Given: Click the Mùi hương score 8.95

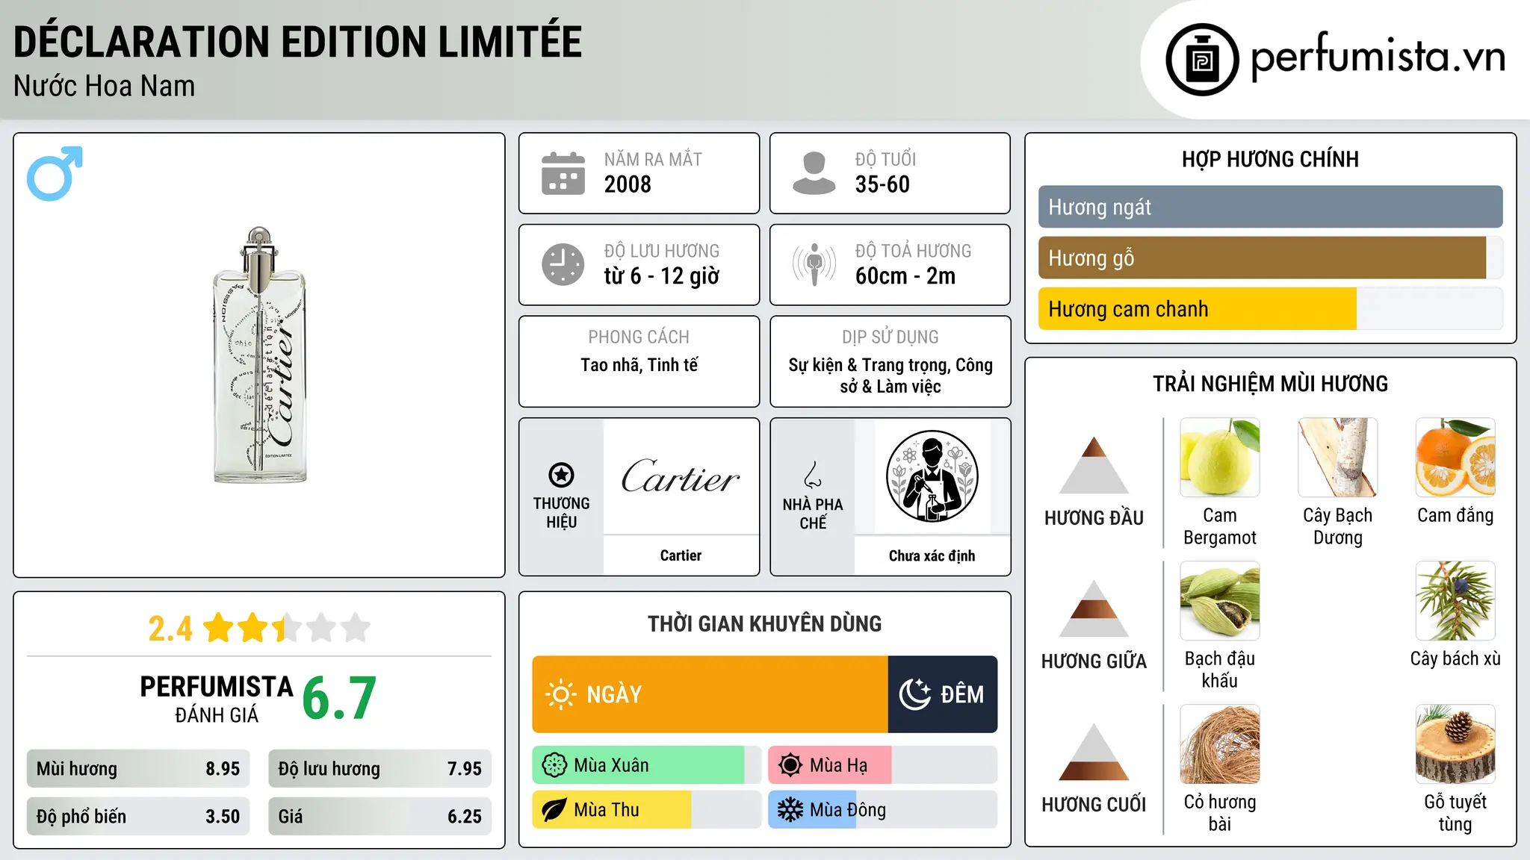Looking at the screenshot, I should click(x=223, y=769).
